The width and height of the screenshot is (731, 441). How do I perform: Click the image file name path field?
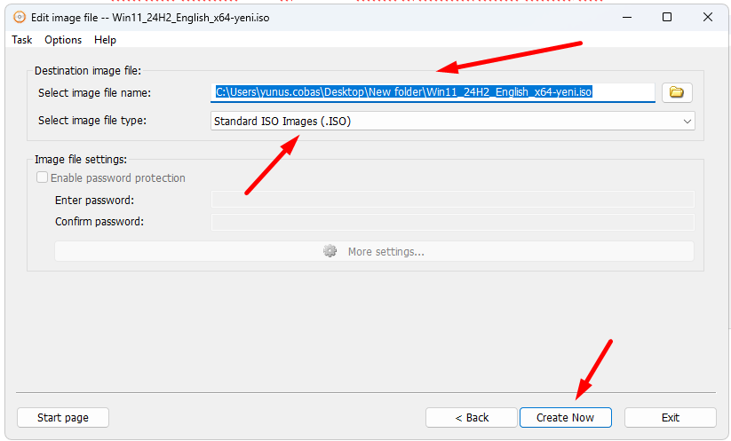(433, 92)
